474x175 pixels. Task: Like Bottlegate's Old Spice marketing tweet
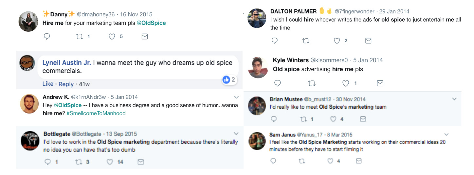110,162
